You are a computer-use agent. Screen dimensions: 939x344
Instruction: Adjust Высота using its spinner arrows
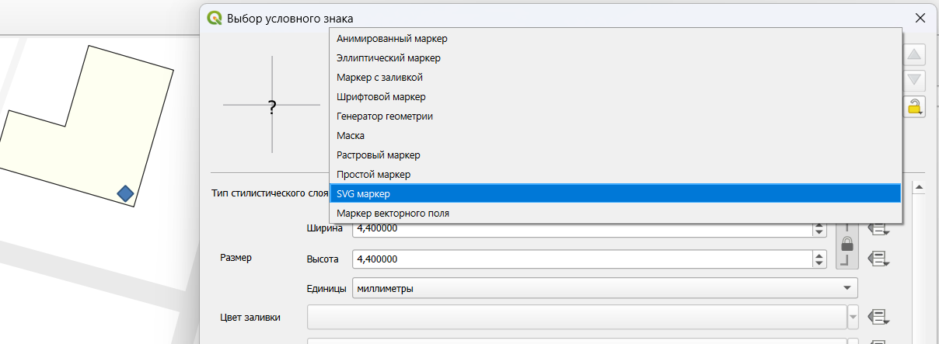click(x=819, y=259)
